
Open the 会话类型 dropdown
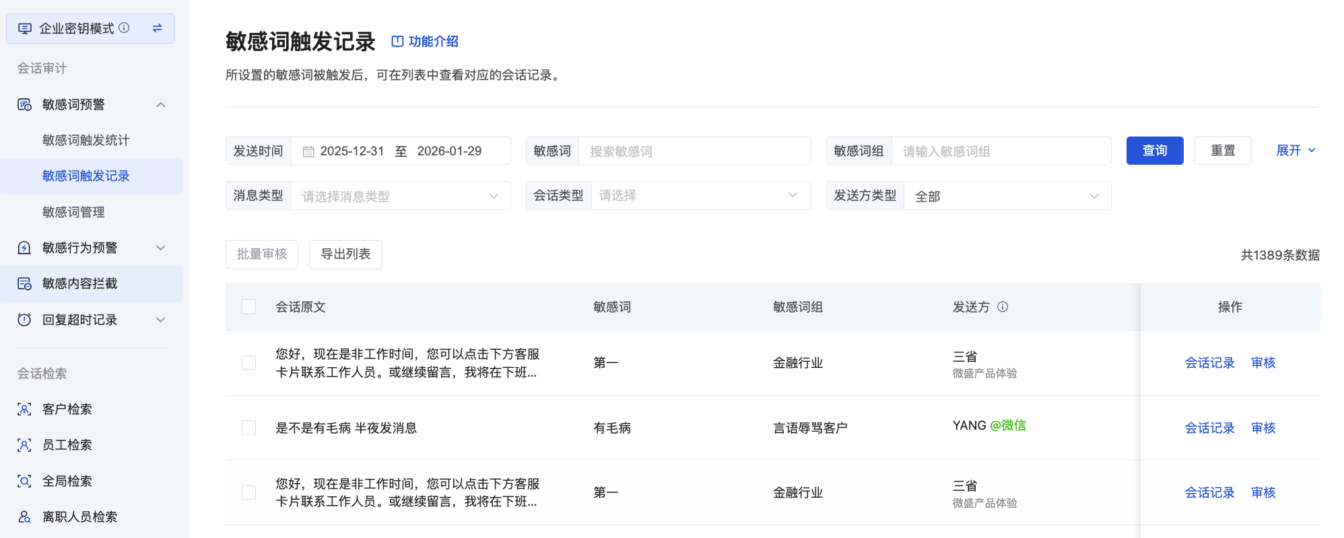[700, 196]
